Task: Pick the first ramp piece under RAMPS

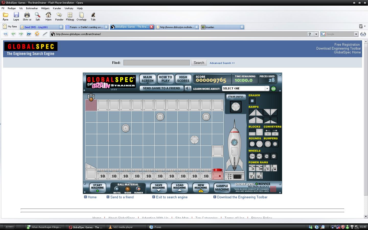Action: pos(252,112)
